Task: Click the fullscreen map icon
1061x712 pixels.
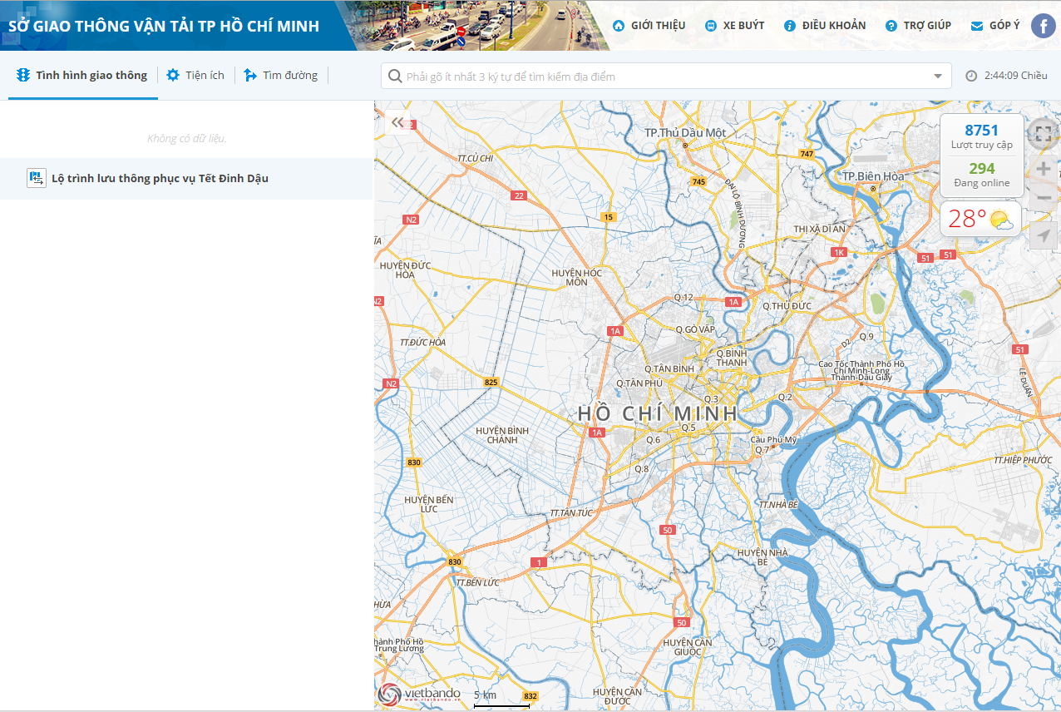Action: pyautogui.click(x=1044, y=134)
